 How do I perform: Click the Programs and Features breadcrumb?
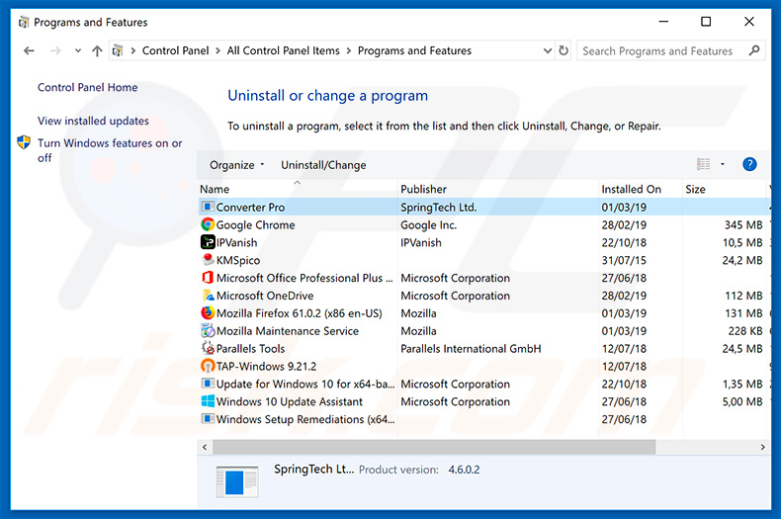click(x=414, y=50)
